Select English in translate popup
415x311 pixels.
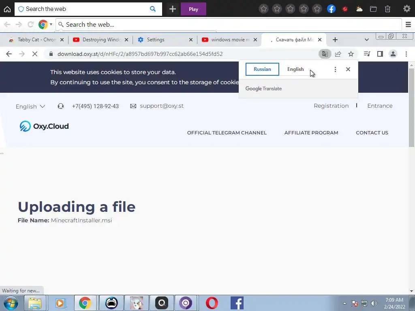(x=295, y=69)
